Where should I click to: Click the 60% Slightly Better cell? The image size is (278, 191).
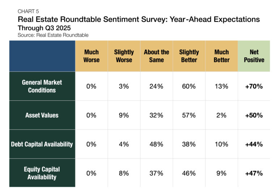coord(189,86)
